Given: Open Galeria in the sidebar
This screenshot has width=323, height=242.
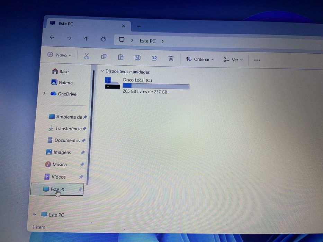Looking at the screenshot, I should coord(62,83).
